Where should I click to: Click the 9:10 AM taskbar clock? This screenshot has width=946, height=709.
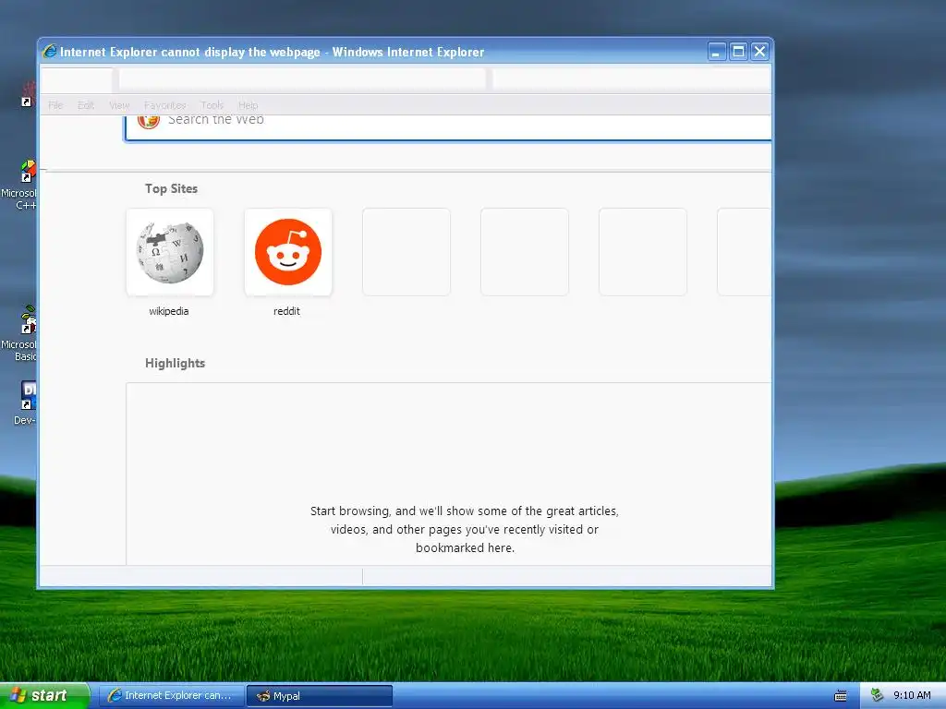tap(912, 695)
